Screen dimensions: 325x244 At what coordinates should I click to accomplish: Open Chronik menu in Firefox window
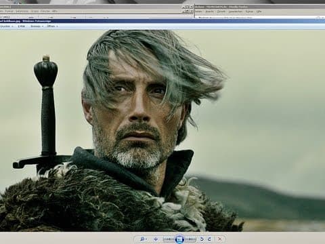tap(221, 12)
